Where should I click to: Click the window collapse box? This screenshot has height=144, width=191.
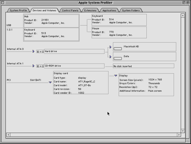tap(188, 2)
